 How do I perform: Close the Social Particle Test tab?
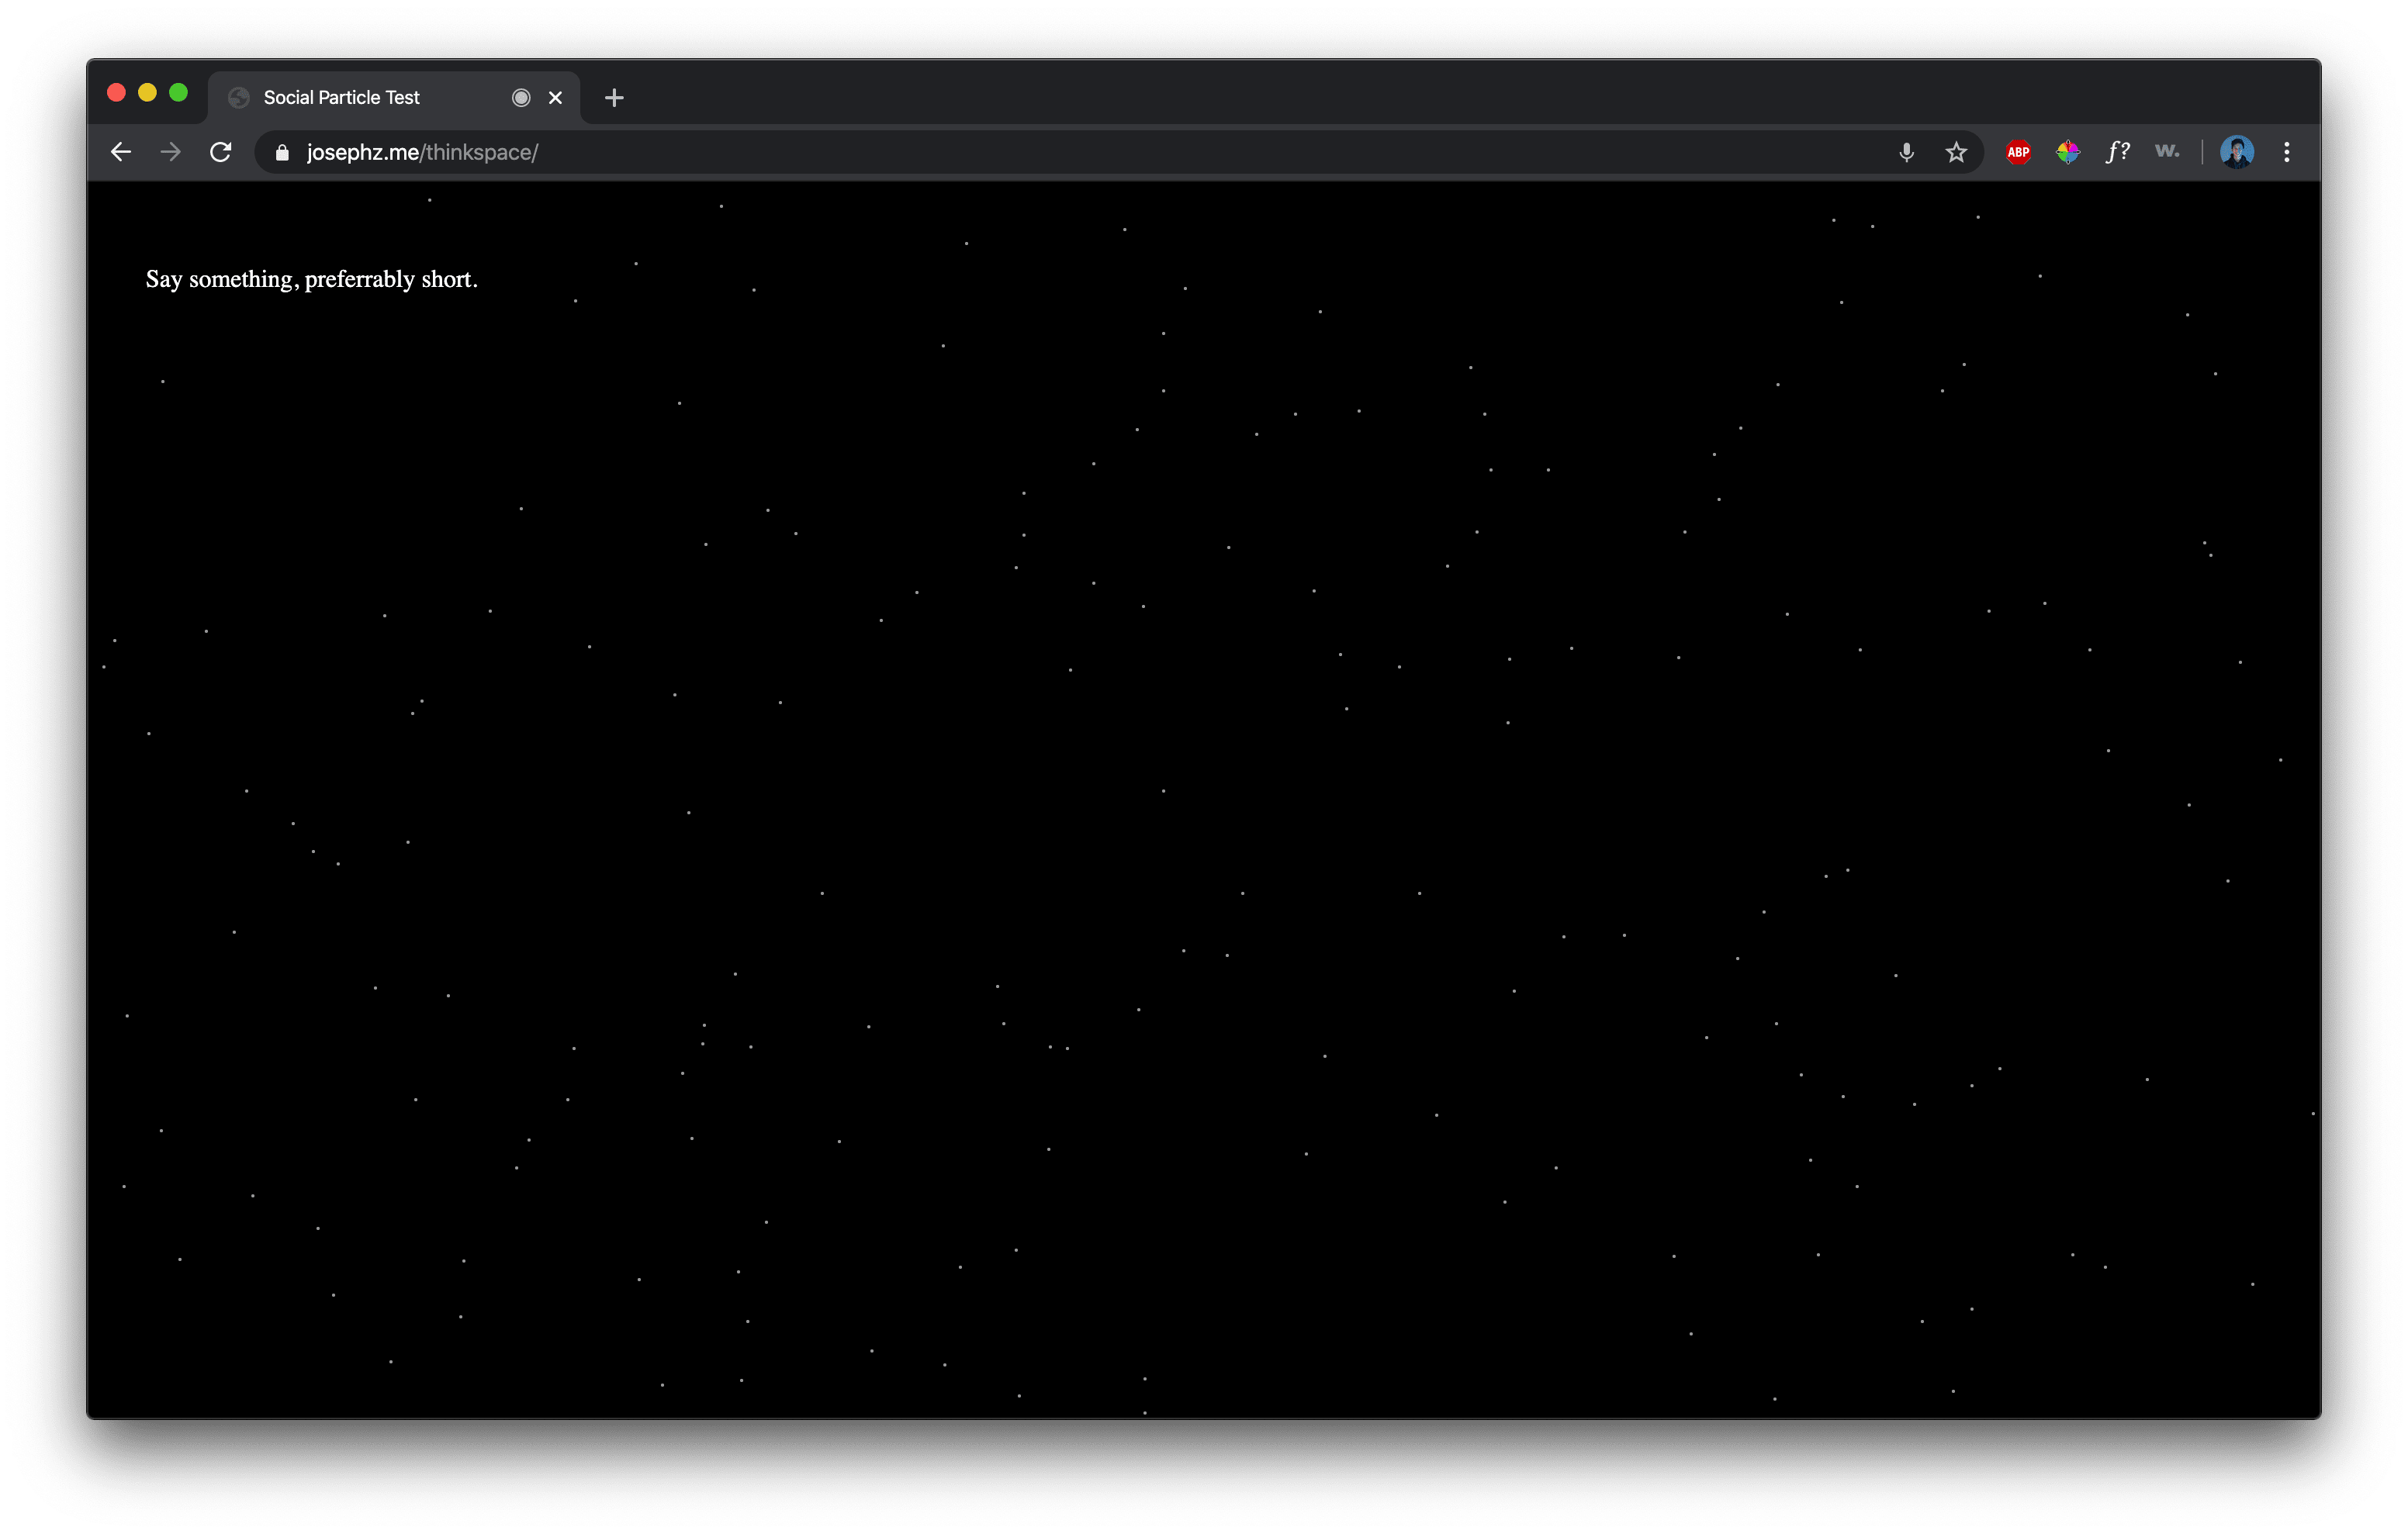556,97
